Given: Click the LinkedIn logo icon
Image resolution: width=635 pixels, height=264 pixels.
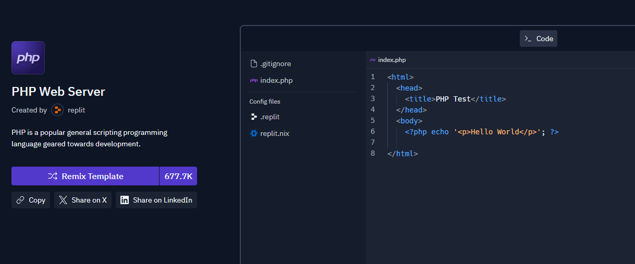Looking at the screenshot, I should point(125,200).
